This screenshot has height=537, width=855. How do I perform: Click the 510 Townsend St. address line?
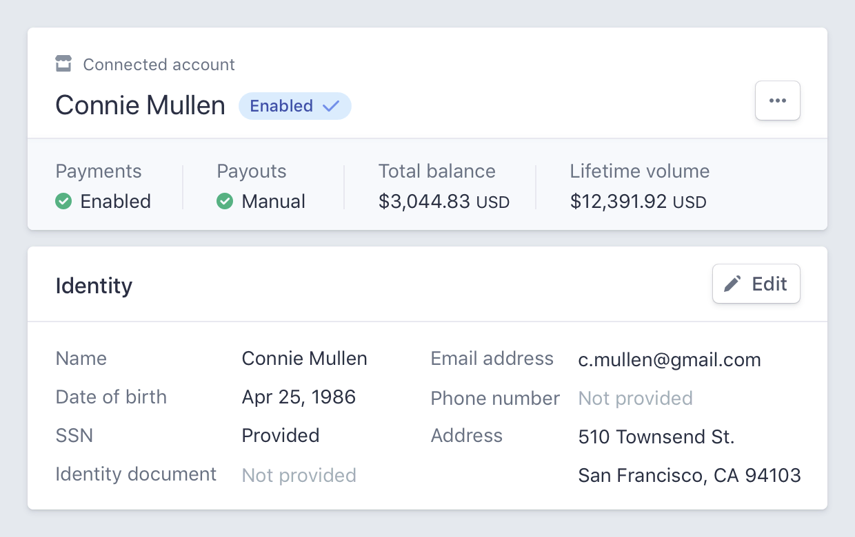tap(656, 436)
